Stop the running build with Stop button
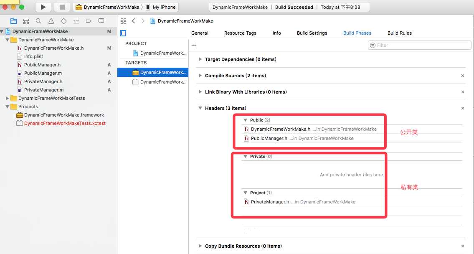 point(62,7)
